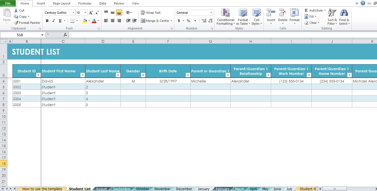
Task: Open the font name dropdown
Action: click(x=73, y=13)
